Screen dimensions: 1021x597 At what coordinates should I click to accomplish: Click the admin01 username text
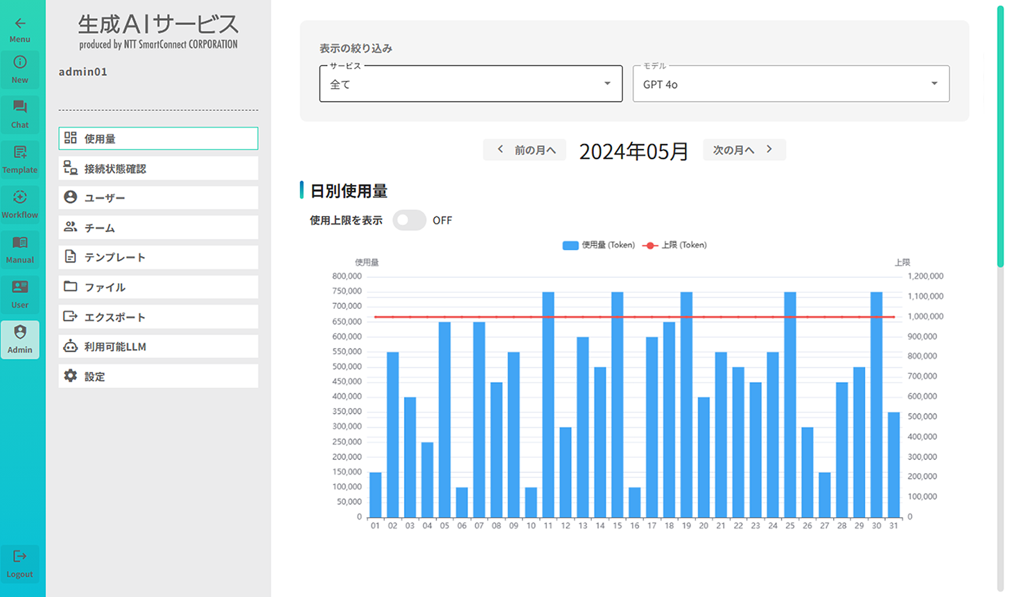pyautogui.click(x=83, y=72)
